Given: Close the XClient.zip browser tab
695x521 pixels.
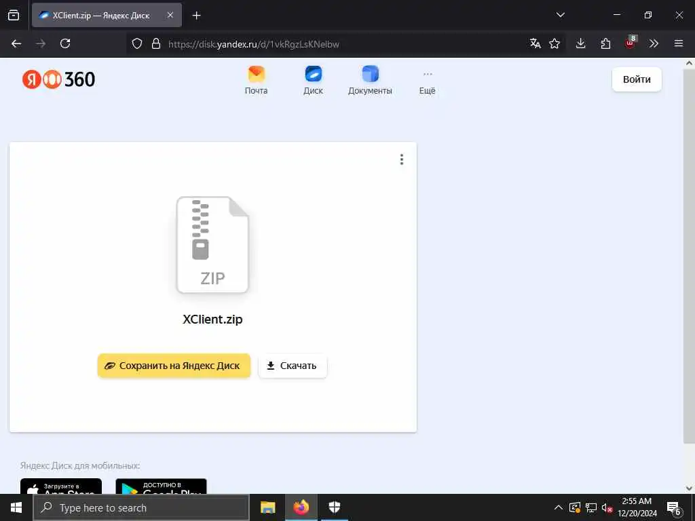Looking at the screenshot, I should click(170, 15).
